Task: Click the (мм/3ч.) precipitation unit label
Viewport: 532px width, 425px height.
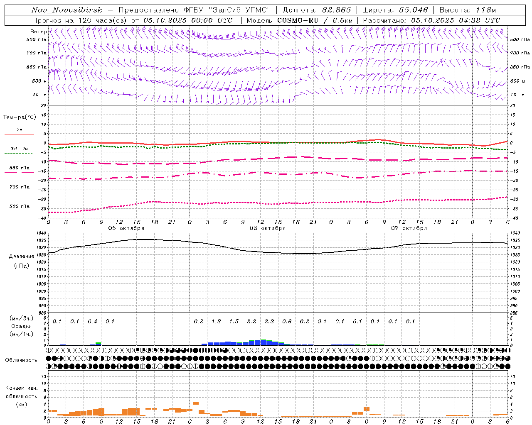Action: click(x=22, y=318)
